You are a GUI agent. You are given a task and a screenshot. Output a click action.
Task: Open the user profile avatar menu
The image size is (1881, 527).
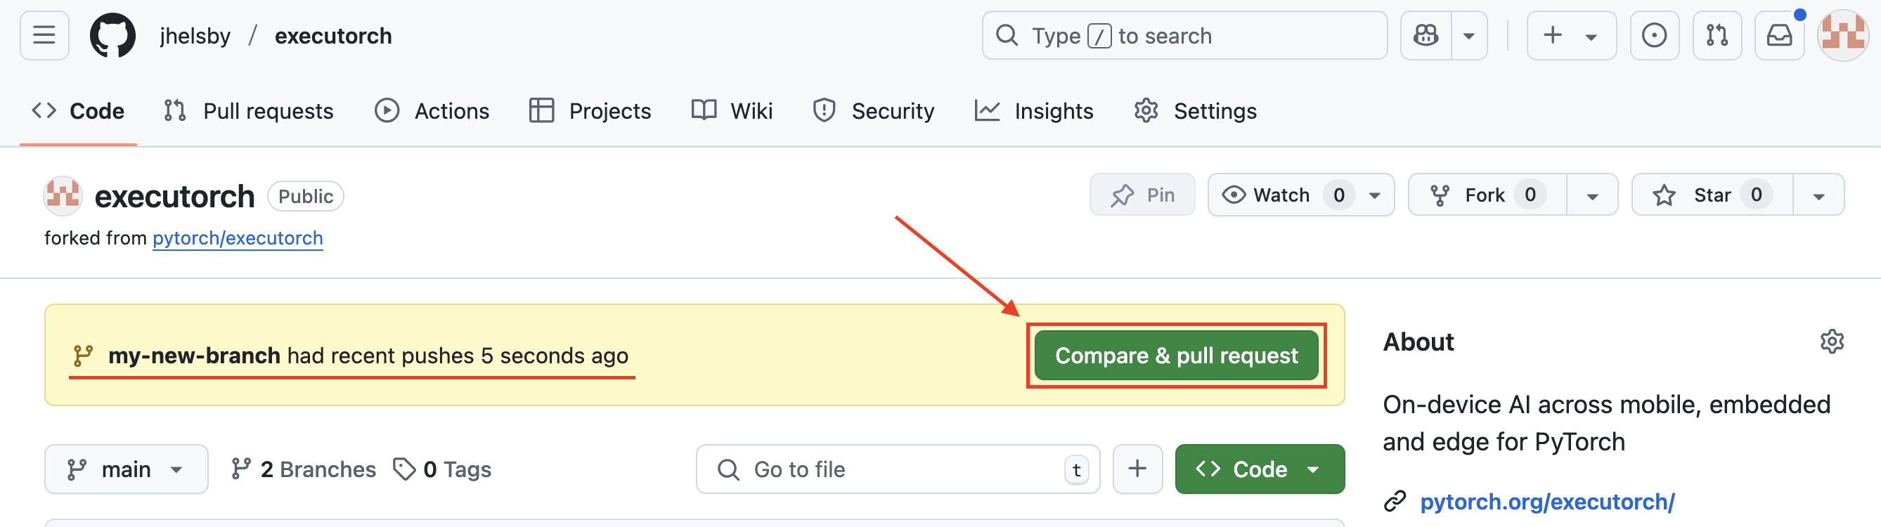1843,35
